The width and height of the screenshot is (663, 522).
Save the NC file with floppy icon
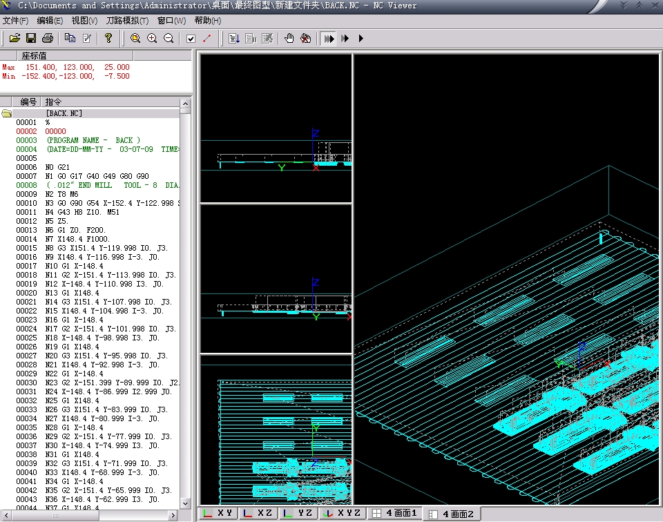pyautogui.click(x=30, y=38)
